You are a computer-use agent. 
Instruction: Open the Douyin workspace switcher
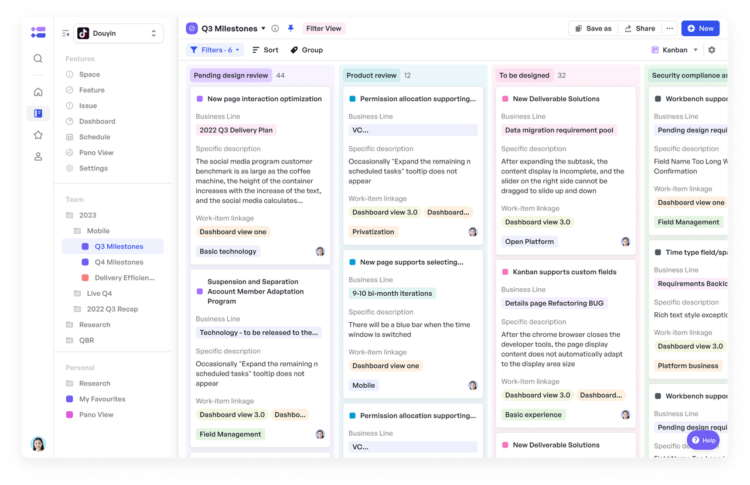[117, 33]
